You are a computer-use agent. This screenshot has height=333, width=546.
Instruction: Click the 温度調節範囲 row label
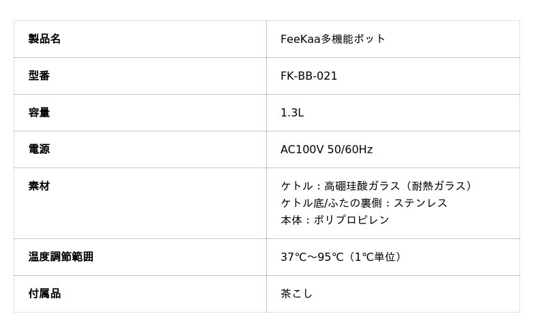[61, 257]
